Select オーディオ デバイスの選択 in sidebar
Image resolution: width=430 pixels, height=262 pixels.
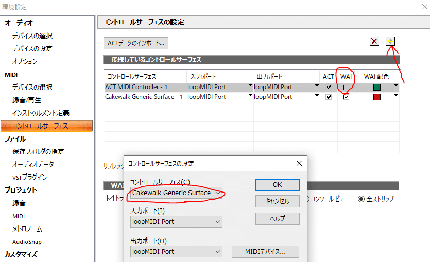[32, 36]
